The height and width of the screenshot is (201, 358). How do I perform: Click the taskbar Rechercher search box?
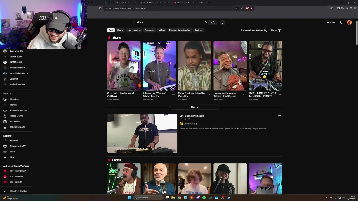tap(148, 198)
